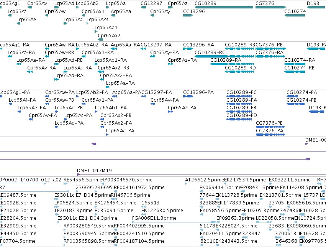Click the CG13296 gene label
The image size is (326, 247).
(x=194, y=11)
